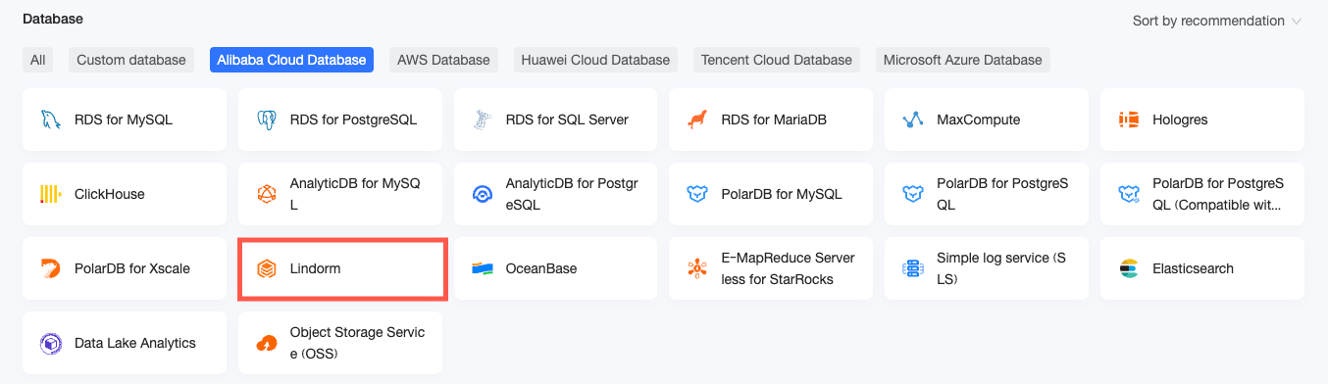Select the E-MapReduce Serverless for StarRocks label
This screenshot has width=1328, height=384.
[x=789, y=268]
